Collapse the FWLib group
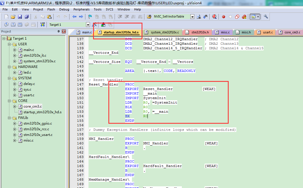Screen dimensions: 303x188 tap(9, 118)
